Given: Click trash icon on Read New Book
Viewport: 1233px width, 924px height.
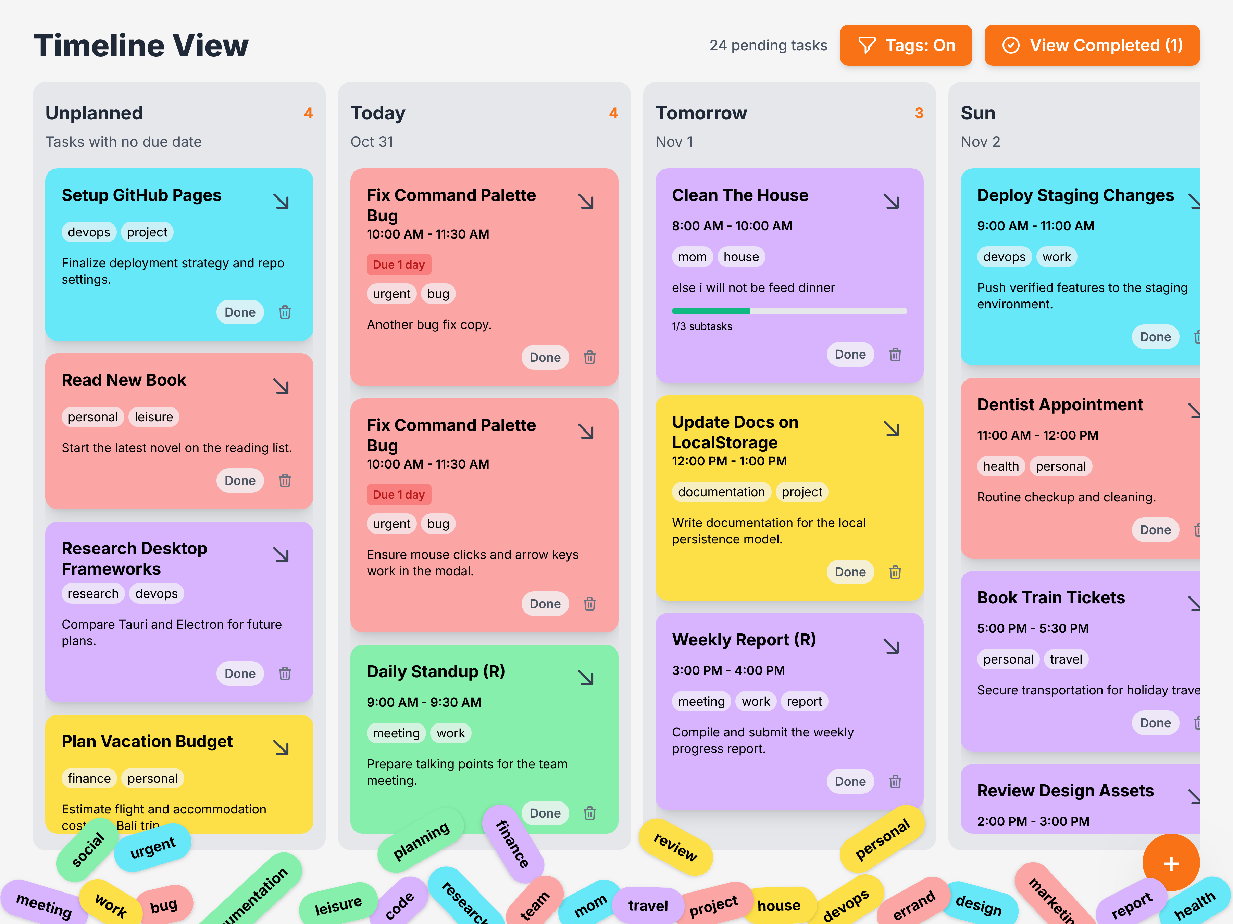Looking at the screenshot, I should (285, 481).
